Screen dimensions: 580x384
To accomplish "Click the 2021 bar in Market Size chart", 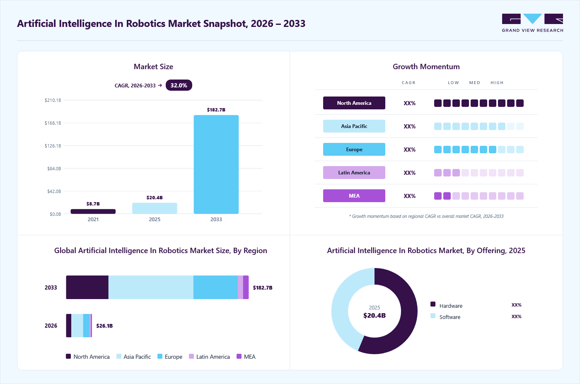I will tap(93, 211).
